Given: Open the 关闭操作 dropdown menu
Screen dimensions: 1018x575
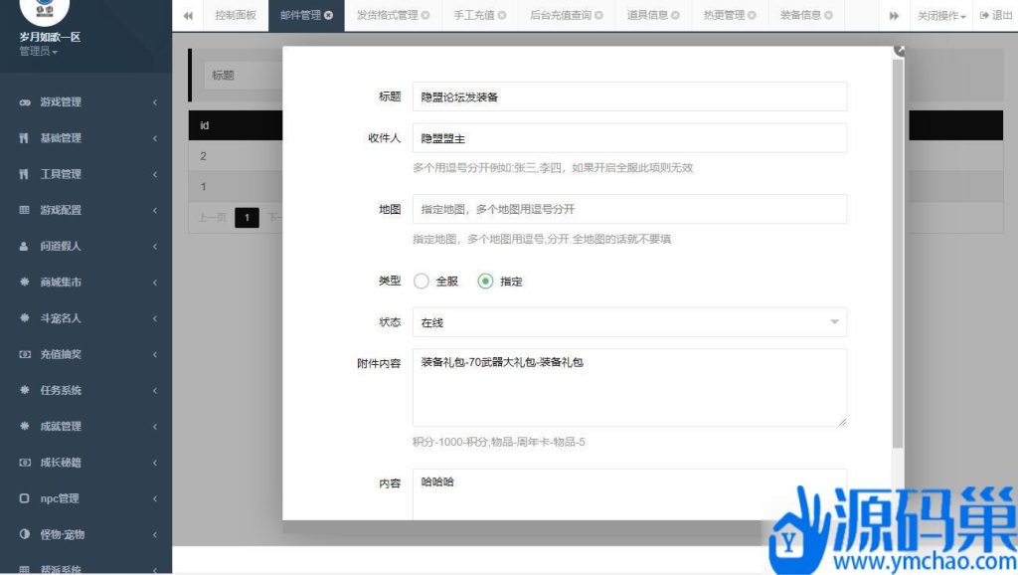Looking at the screenshot, I should click(x=940, y=16).
